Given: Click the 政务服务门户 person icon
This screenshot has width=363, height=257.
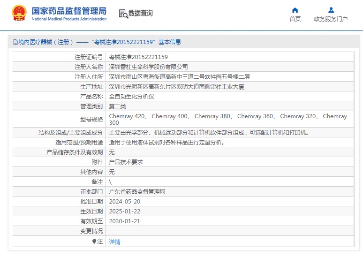Looking at the screenshot, I should pyautogui.click(x=331, y=10).
